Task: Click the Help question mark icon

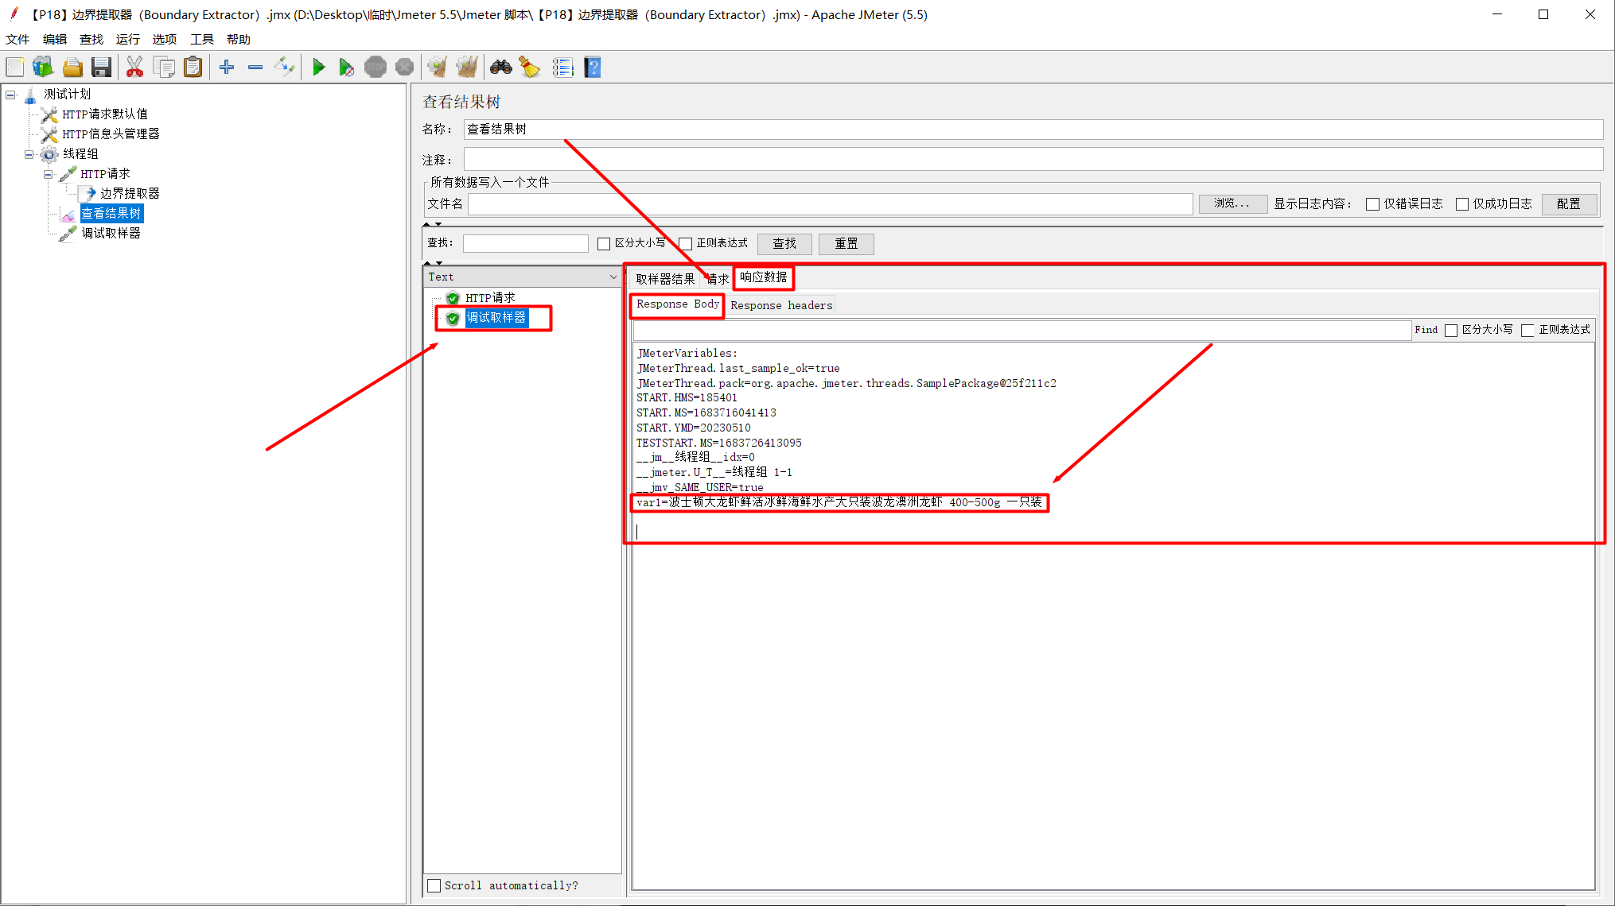Action: click(x=593, y=68)
